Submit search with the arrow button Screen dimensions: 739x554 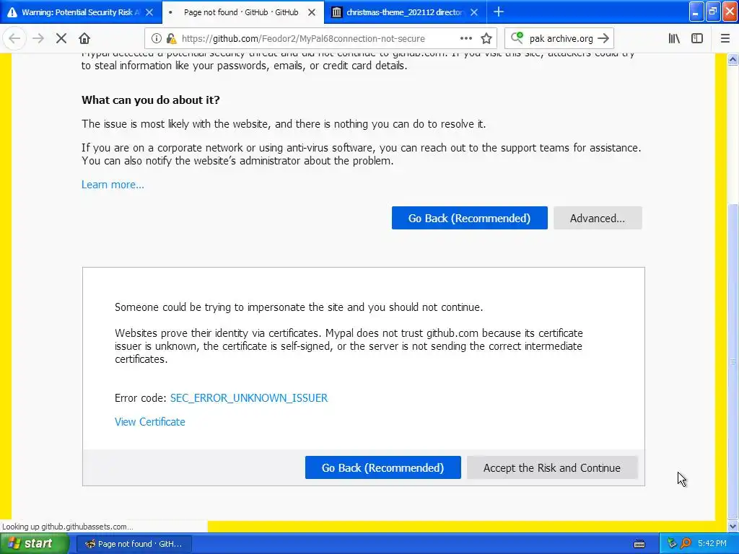603,39
